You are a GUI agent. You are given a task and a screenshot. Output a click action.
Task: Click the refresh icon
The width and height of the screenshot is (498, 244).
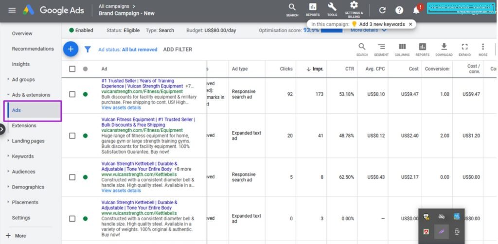coord(382,10)
